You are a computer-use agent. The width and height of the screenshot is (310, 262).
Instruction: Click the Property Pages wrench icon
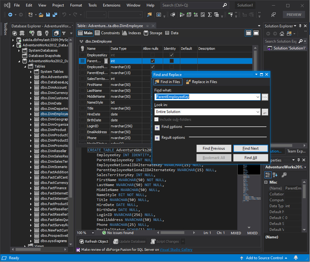click(284, 175)
